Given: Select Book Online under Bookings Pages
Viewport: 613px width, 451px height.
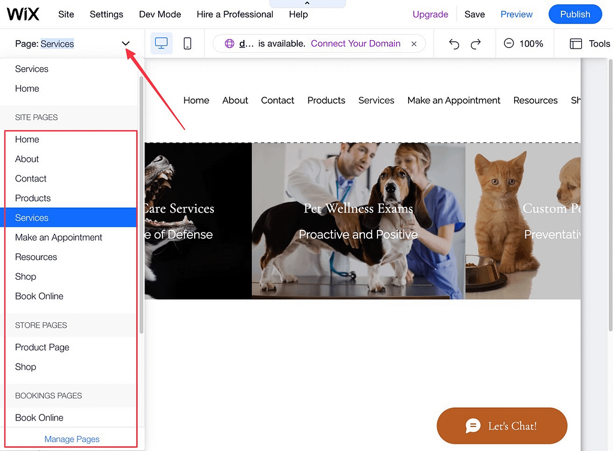Looking at the screenshot, I should pyautogui.click(x=70, y=417).
